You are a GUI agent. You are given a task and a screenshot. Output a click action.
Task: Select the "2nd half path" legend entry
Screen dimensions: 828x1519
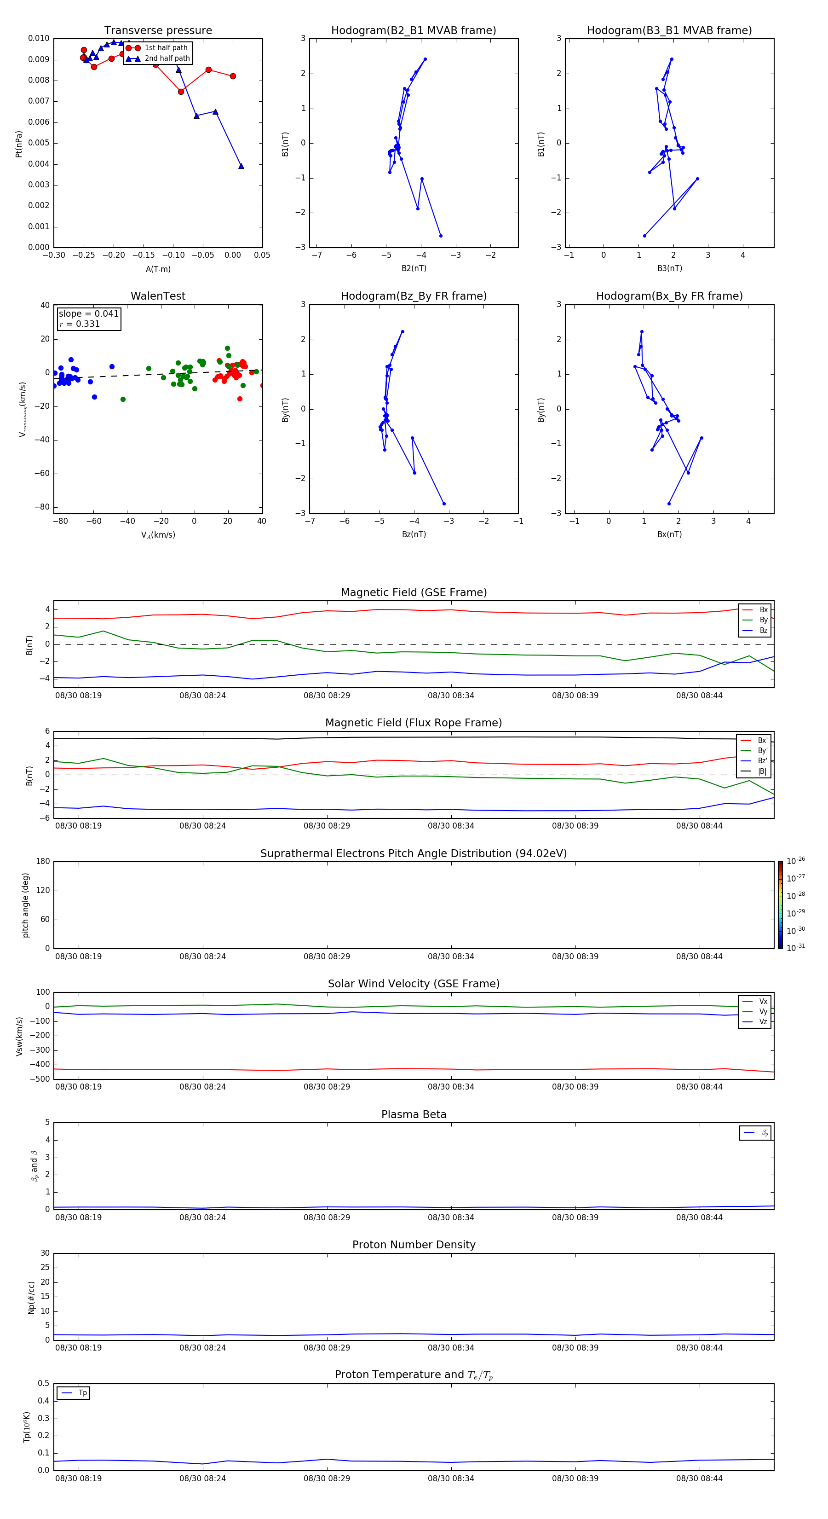[159, 58]
